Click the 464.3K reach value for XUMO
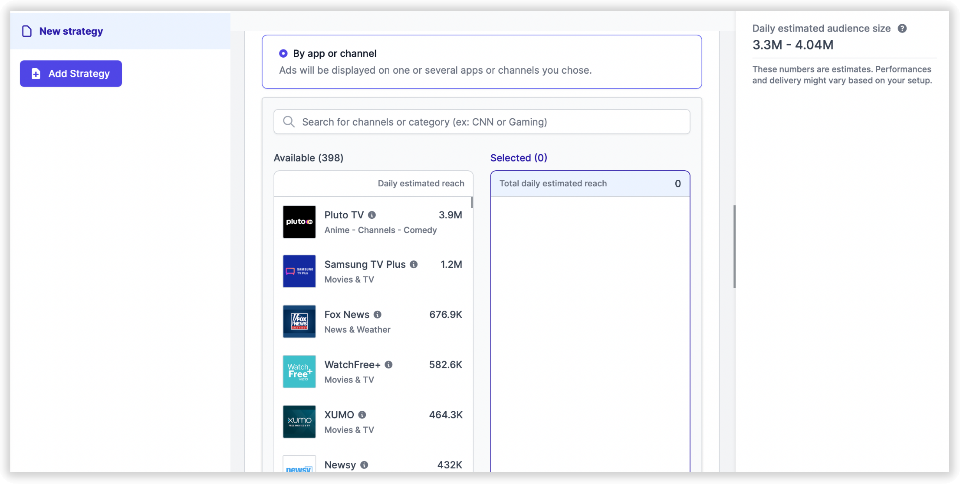This screenshot has width=960, height=484. [x=446, y=415]
